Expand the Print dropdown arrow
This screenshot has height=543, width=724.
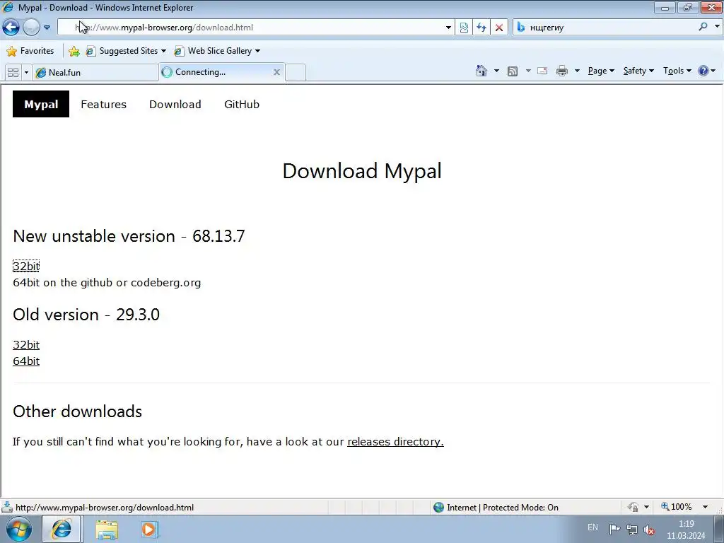click(x=577, y=71)
